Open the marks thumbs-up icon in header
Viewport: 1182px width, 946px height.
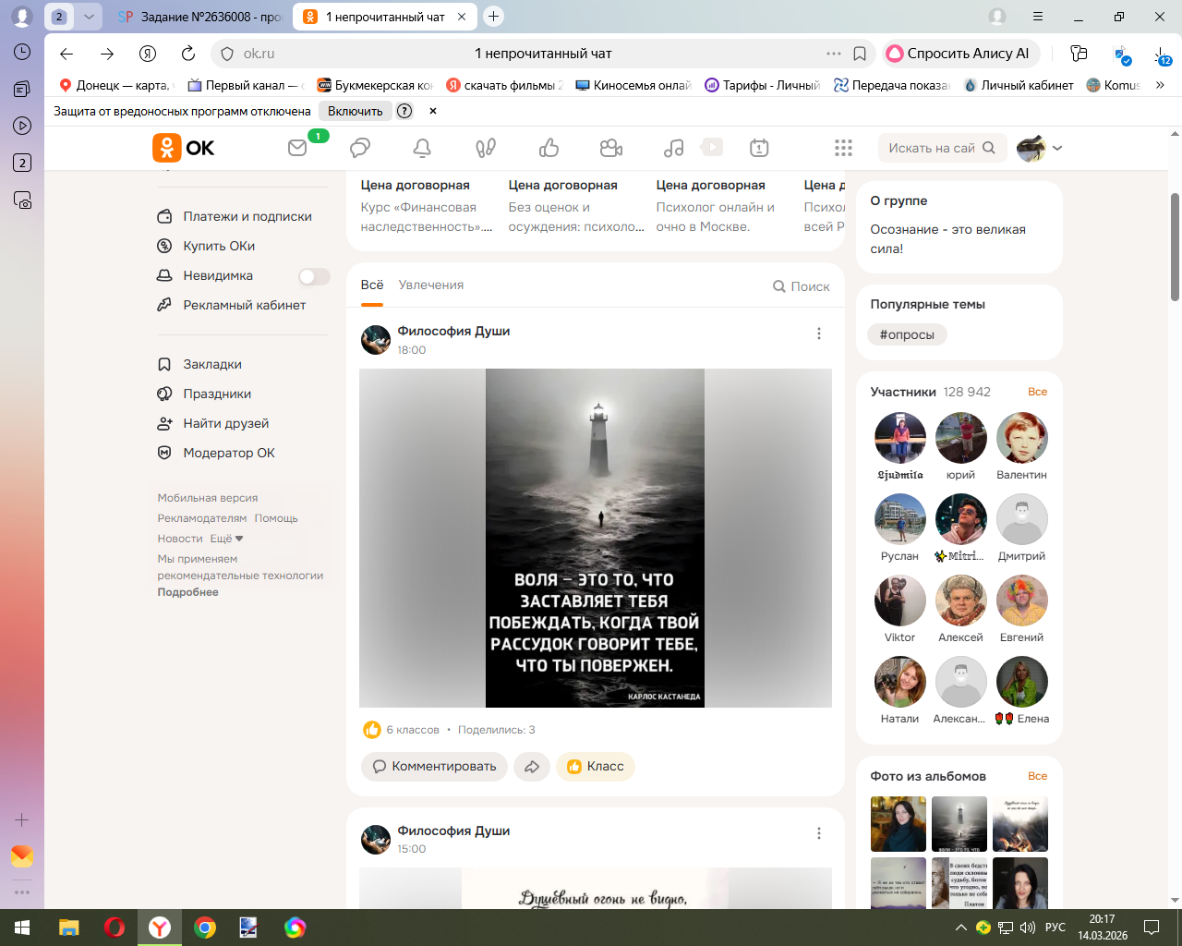(549, 148)
